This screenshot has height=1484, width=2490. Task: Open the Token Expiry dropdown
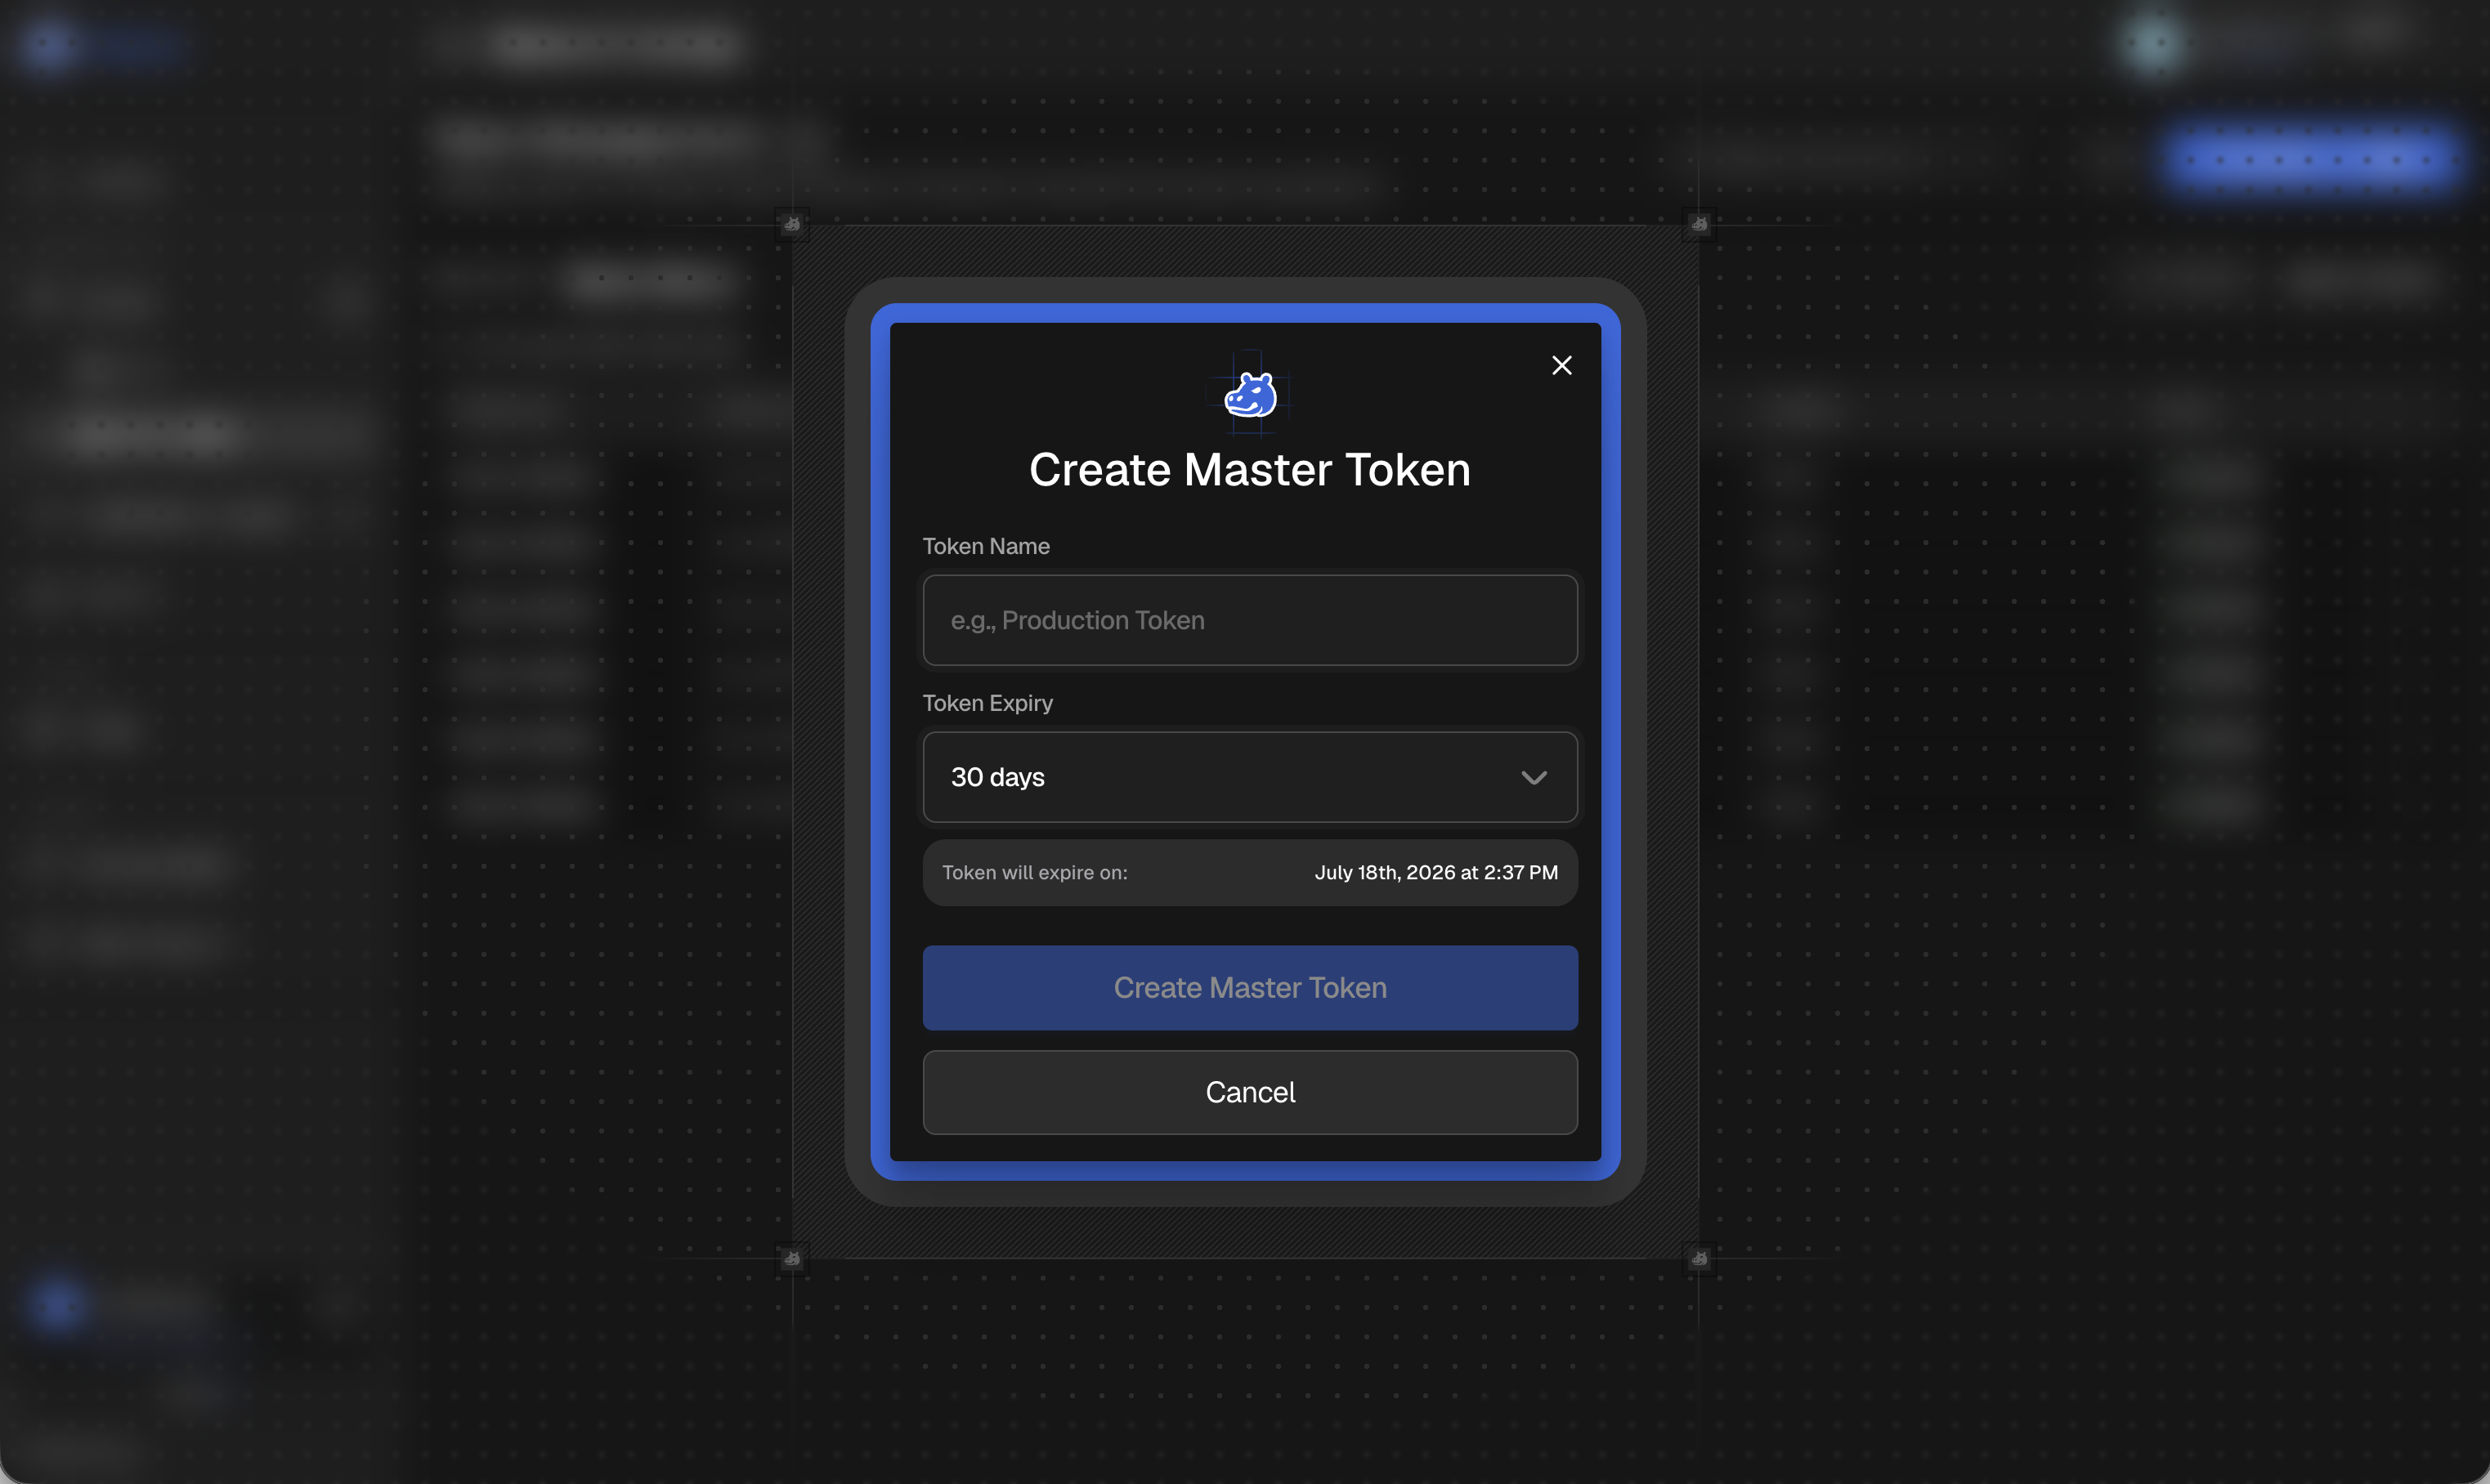click(1250, 777)
